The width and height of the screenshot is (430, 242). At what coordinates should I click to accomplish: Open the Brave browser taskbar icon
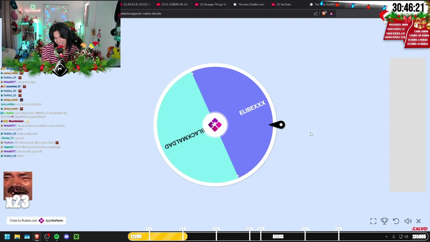[37, 237]
